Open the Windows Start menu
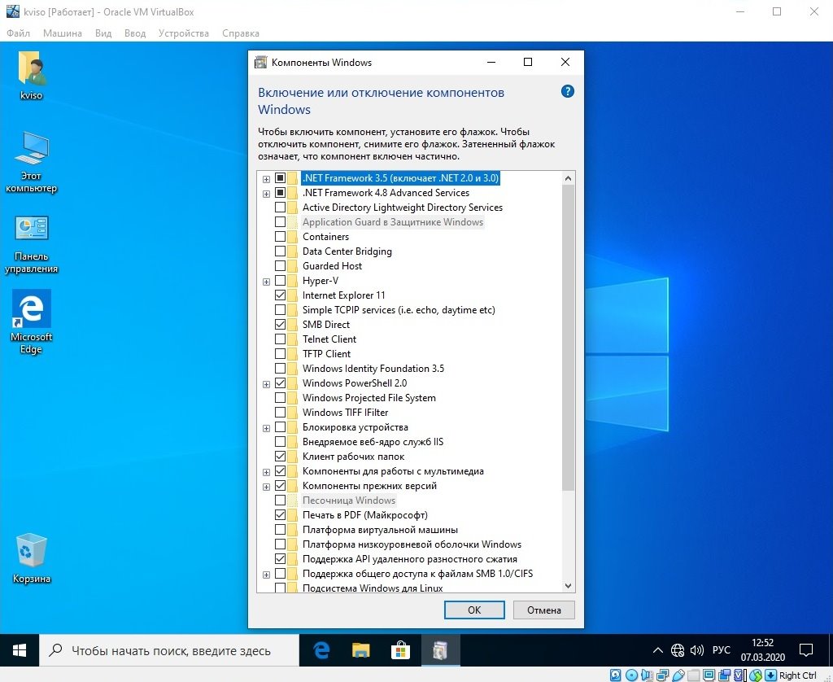833x682 pixels. point(20,650)
